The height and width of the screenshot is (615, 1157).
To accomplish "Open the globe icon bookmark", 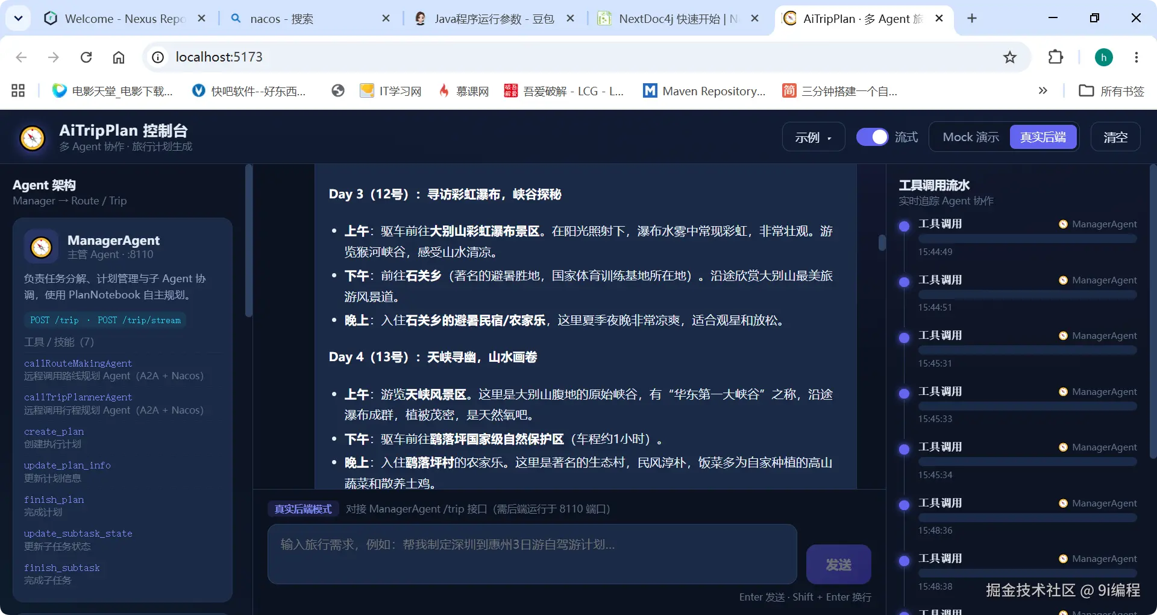I will point(338,91).
